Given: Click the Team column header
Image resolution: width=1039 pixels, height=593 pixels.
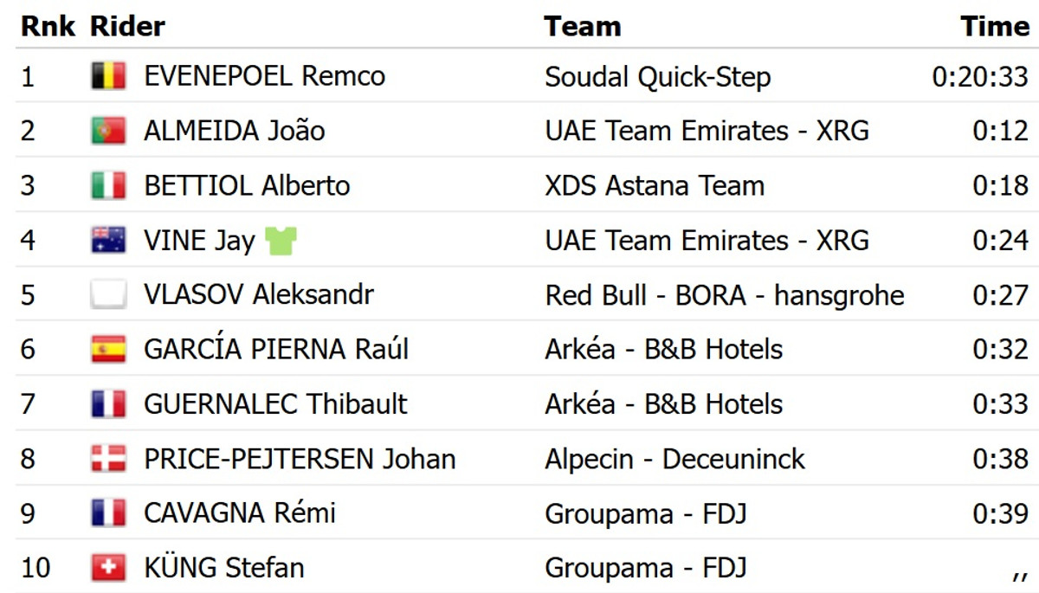Looking at the screenshot, I should (582, 26).
